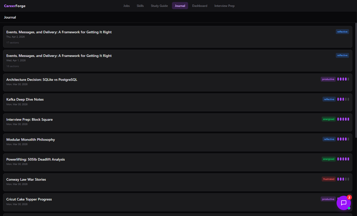This screenshot has width=357, height=216.
Task: Click the reflective tag on Kafka entry
Action: pos(329,99)
